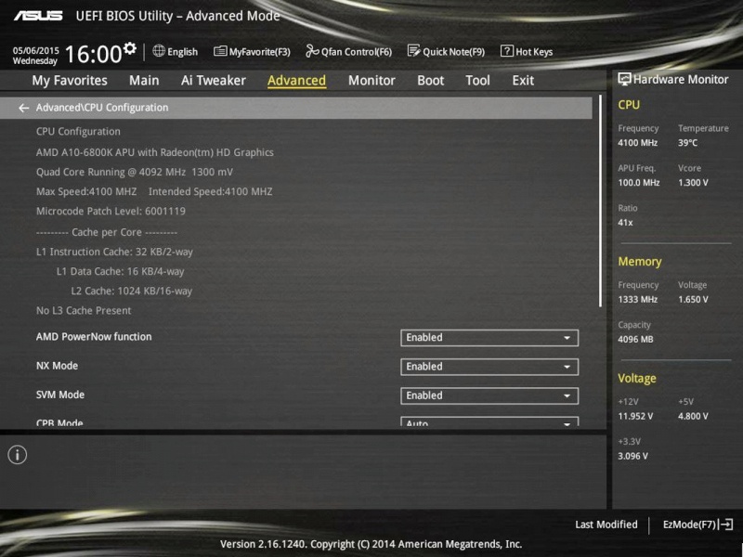Switch to EzMode(F7)

coord(688,525)
